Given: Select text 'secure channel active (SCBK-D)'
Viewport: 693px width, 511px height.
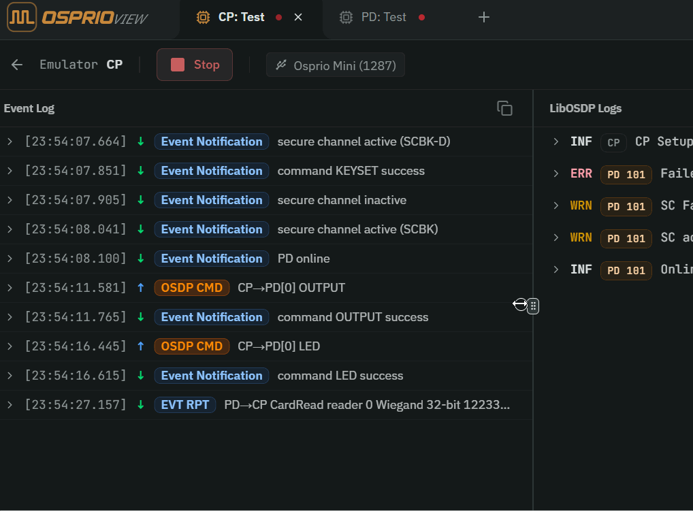Looking at the screenshot, I should [364, 142].
